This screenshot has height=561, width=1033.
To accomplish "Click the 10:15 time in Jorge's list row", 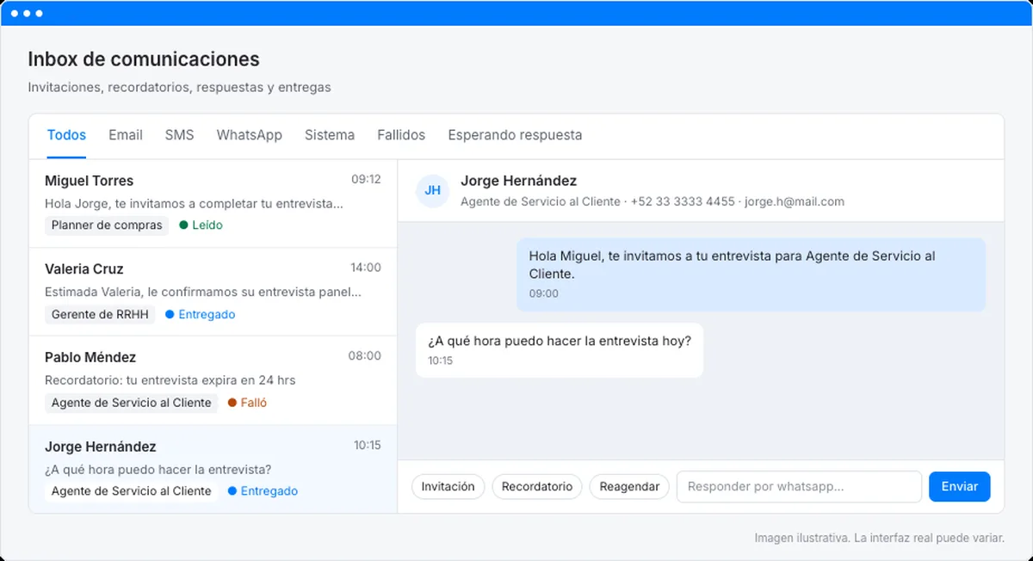I will 368,446.
